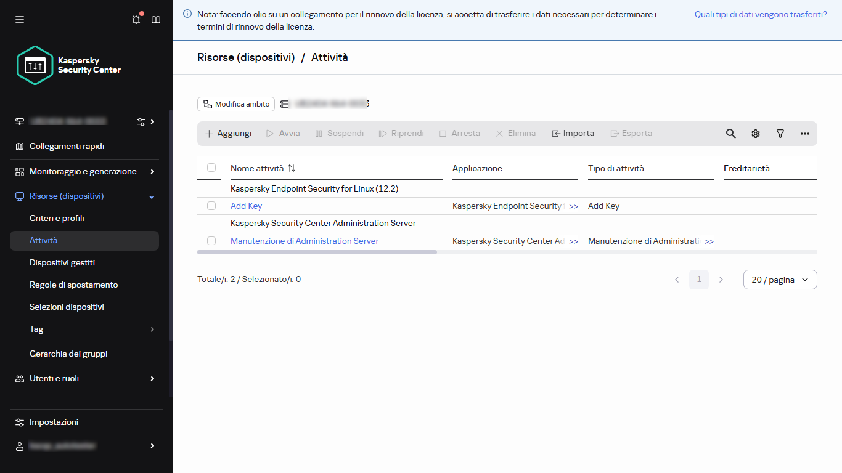Open Dispositivi gestiti menu item
Viewport: 842px width, 473px height.
pos(62,263)
